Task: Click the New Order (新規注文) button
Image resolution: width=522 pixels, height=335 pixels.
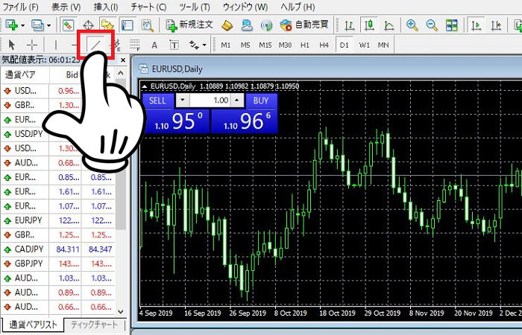Action: coord(189,25)
